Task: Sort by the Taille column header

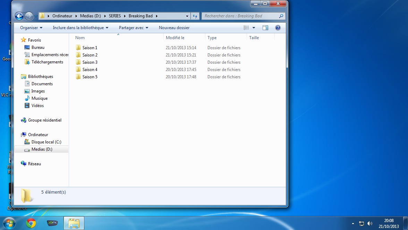Action: point(254,38)
